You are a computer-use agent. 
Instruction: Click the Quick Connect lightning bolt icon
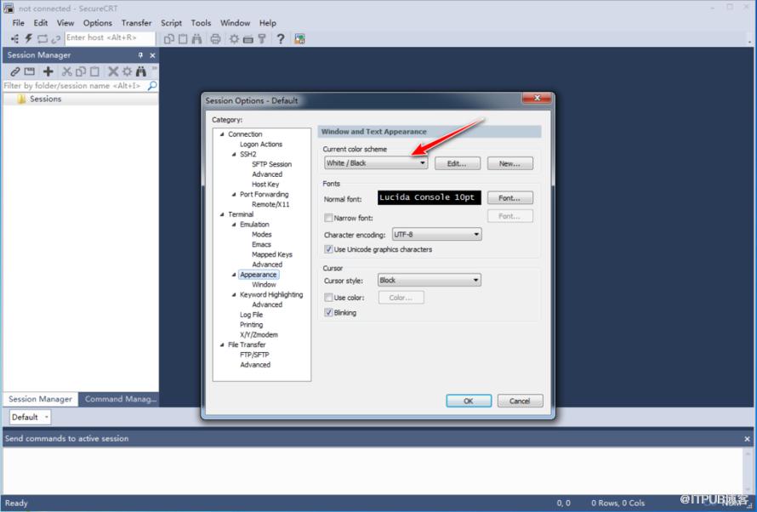coord(29,38)
